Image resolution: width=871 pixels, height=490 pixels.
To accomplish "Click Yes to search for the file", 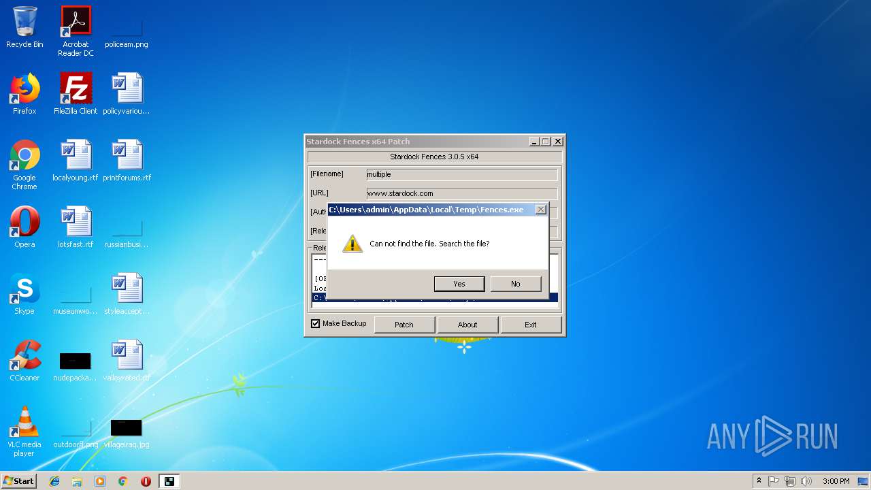I will [459, 284].
